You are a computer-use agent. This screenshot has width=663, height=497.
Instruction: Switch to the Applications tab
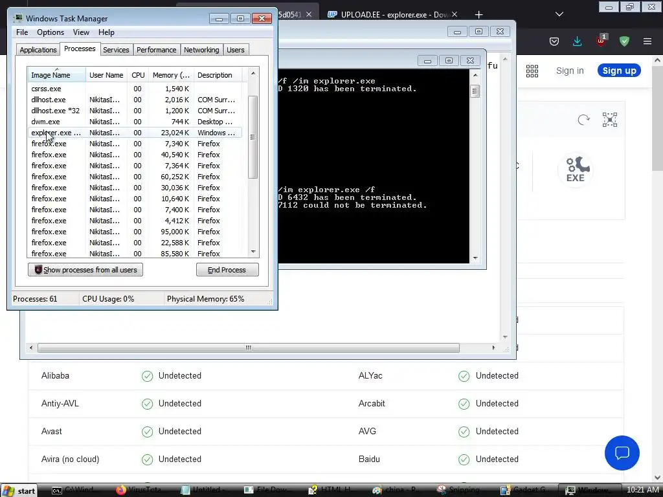point(38,50)
